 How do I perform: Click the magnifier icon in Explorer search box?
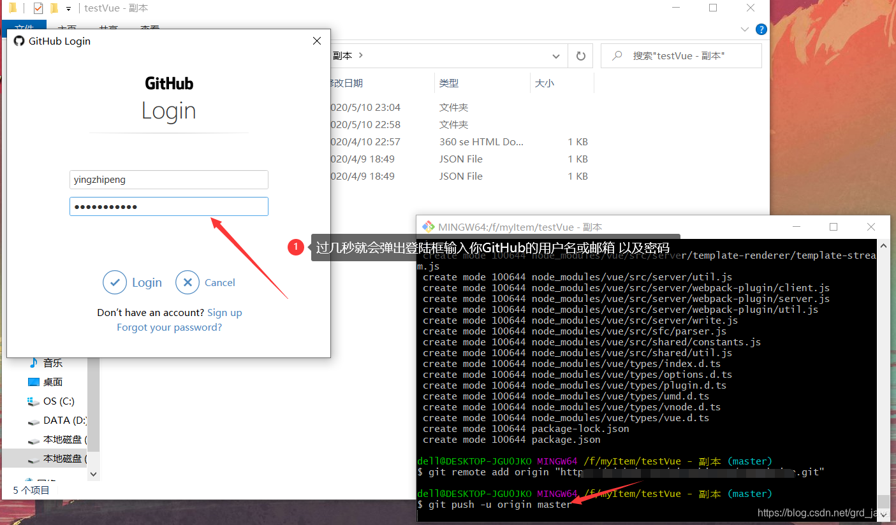pyautogui.click(x=617, y=55)
